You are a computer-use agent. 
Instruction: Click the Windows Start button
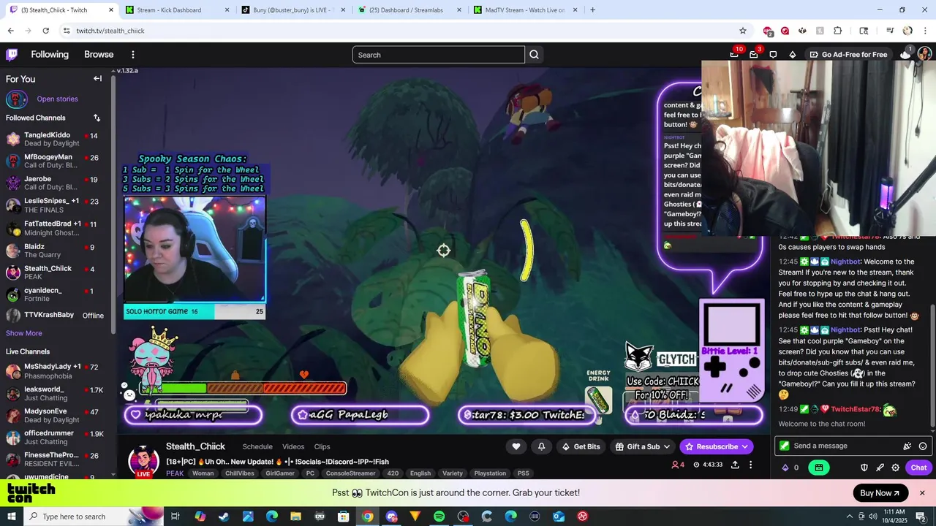tap(12, 517)
